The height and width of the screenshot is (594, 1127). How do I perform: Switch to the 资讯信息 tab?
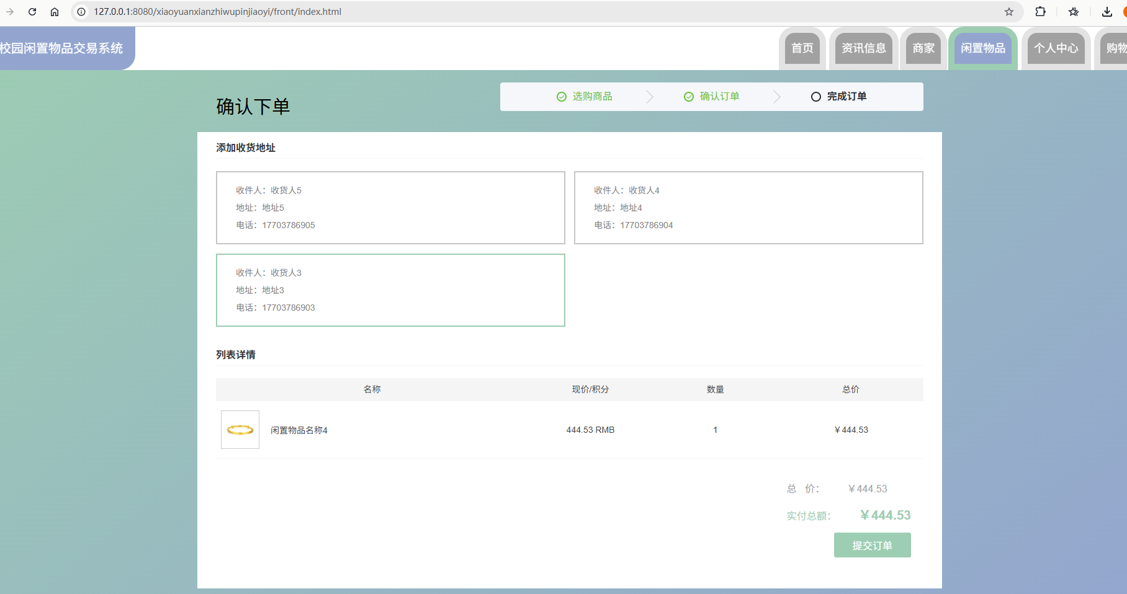863,48
